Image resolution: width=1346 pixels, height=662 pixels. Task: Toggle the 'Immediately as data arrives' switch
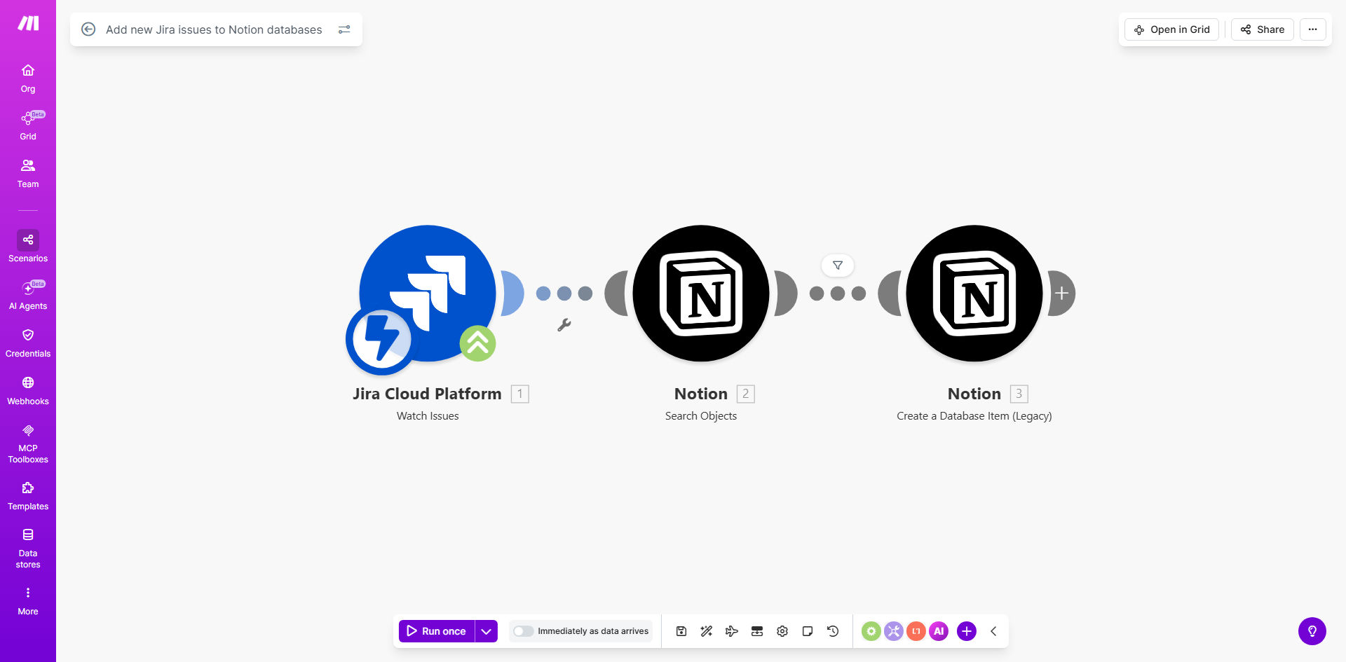tap(523, 631)
